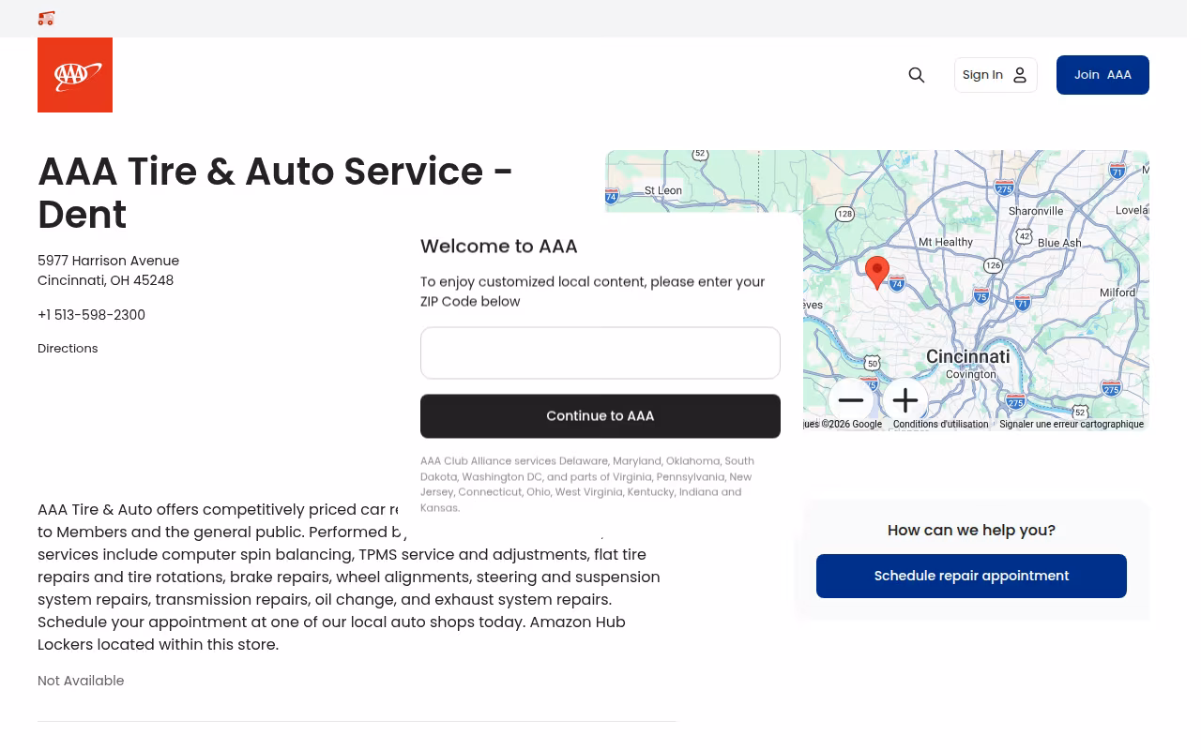Image resolution: width=1201 pixels, height=750 pixels.
Task: Open the search magnifier icon
Action: [917, 75]
